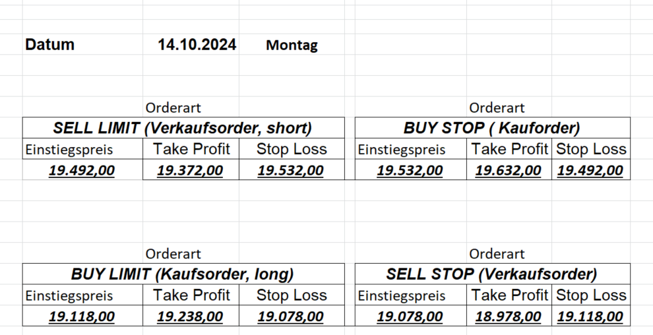The image size is (653, 335).
Task: Click the date cell 14.10.2024
Action: [x=197, y=45]
